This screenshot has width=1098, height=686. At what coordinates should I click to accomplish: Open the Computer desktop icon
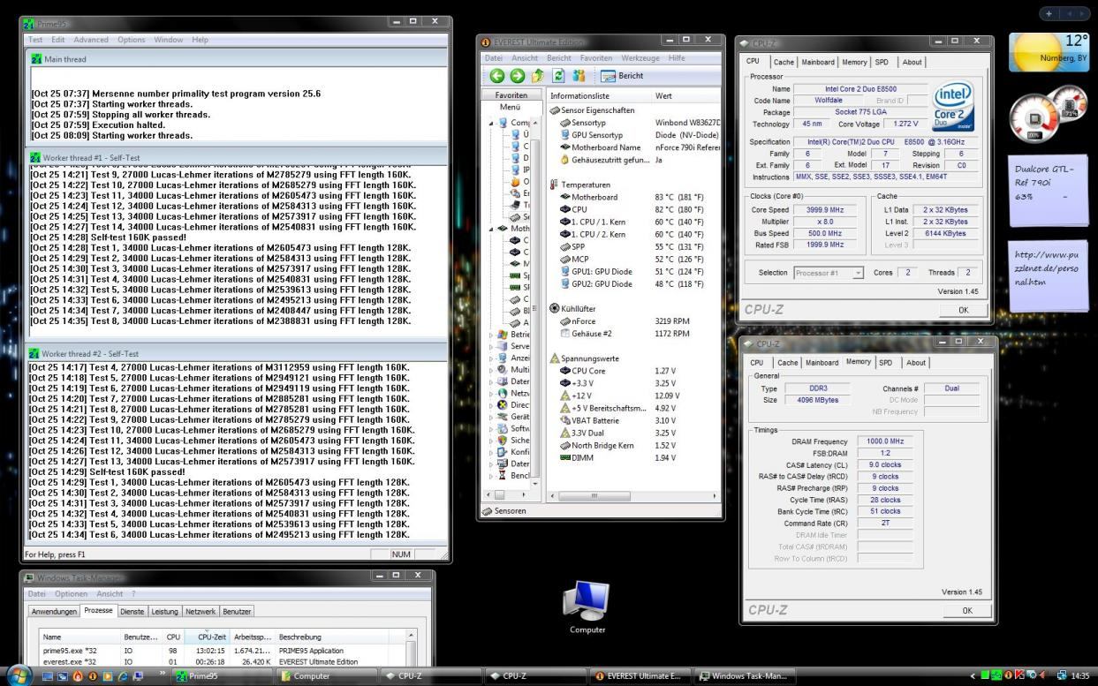587,608
